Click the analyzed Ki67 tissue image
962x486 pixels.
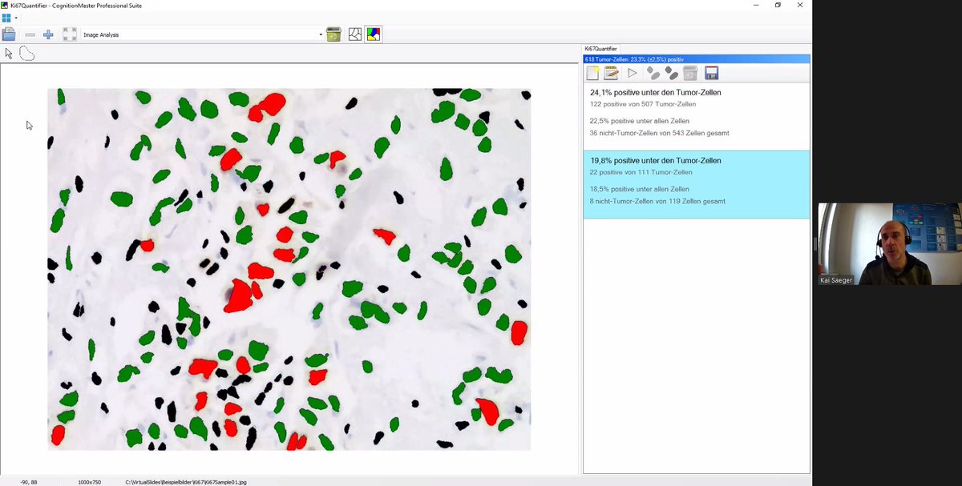[x=289, y=269]
